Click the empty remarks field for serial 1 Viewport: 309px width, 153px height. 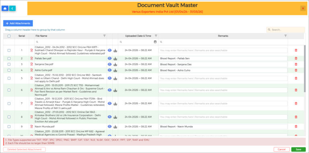(223, 50)
